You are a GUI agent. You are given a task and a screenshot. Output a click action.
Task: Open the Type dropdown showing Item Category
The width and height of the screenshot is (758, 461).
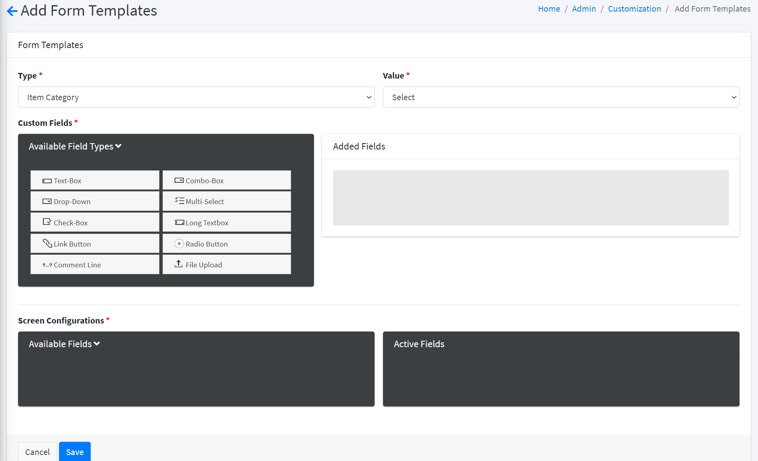coord(196,97)
